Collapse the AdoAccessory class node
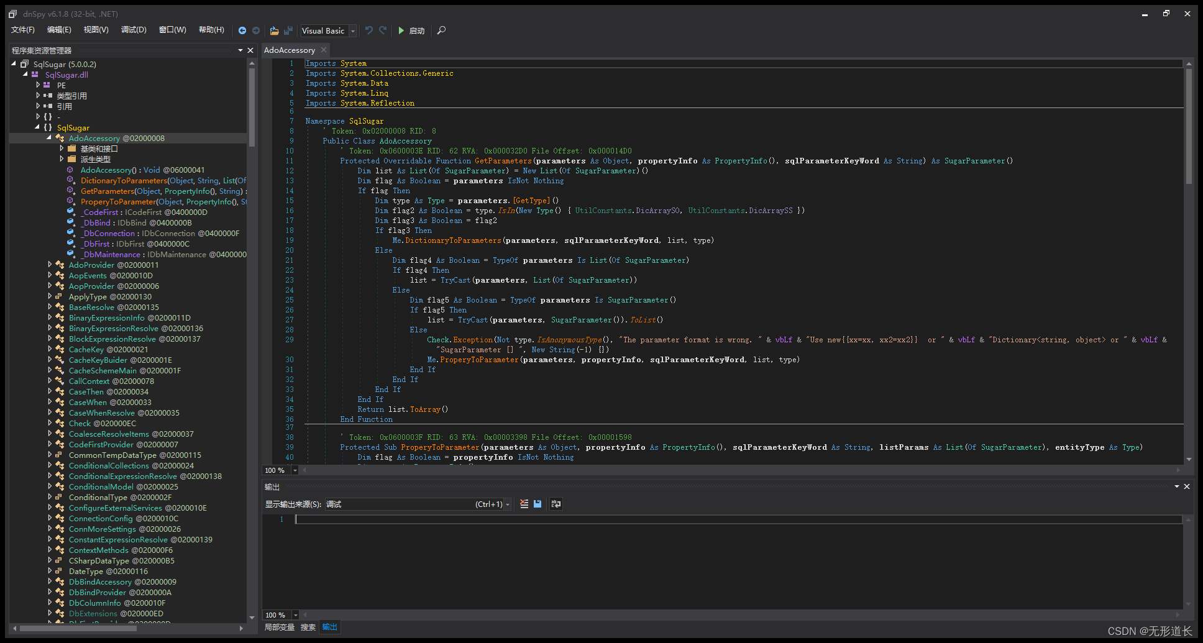 pos(49,138)
